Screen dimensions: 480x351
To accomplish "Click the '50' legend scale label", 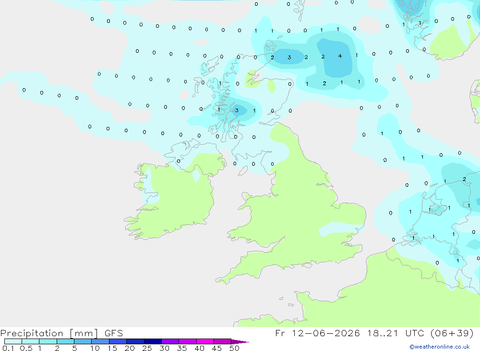I will point(234,348).
